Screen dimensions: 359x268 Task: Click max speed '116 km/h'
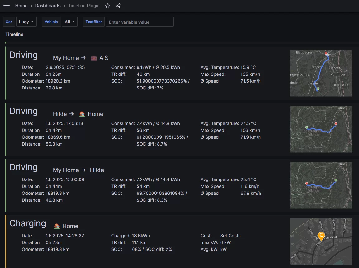[250, 186]
